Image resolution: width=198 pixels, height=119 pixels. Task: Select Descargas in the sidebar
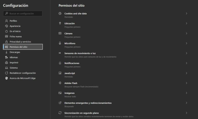click(15, 52)
